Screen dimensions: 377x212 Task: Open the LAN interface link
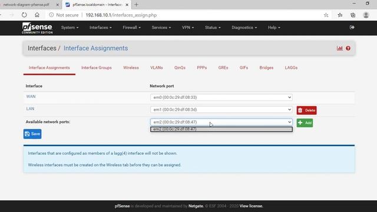pos(30,109)
